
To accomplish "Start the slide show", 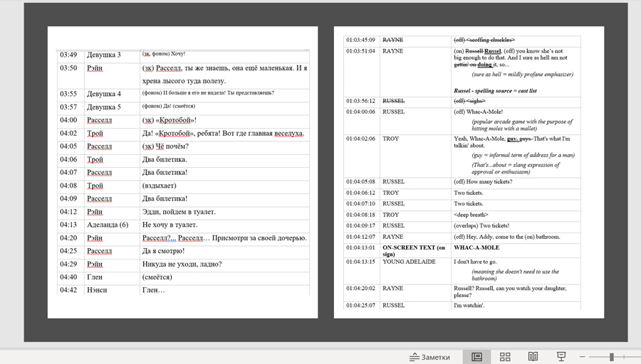I will click(561, 357).
